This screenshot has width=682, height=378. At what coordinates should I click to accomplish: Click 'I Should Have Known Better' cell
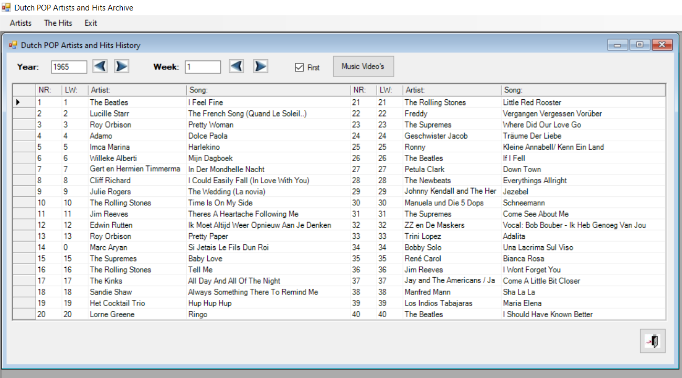(x=583, y=314)
